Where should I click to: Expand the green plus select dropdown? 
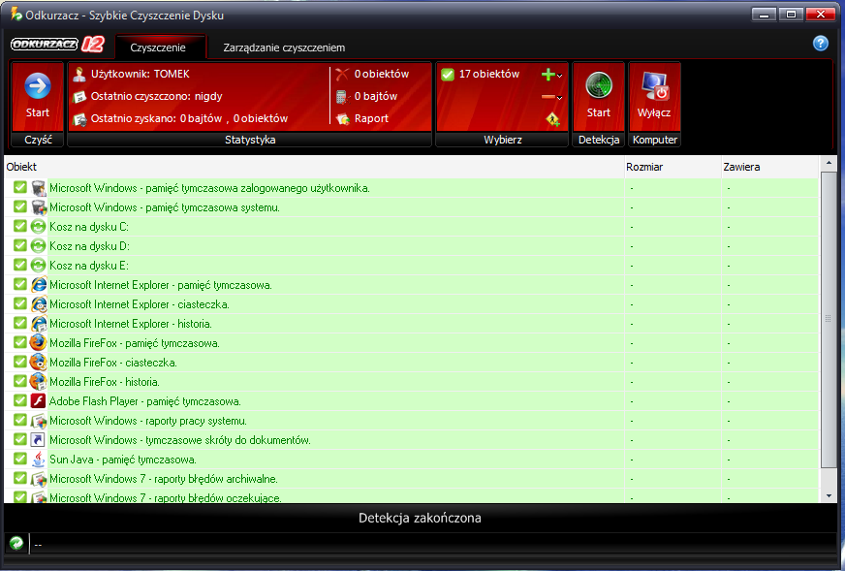(551, 75)
